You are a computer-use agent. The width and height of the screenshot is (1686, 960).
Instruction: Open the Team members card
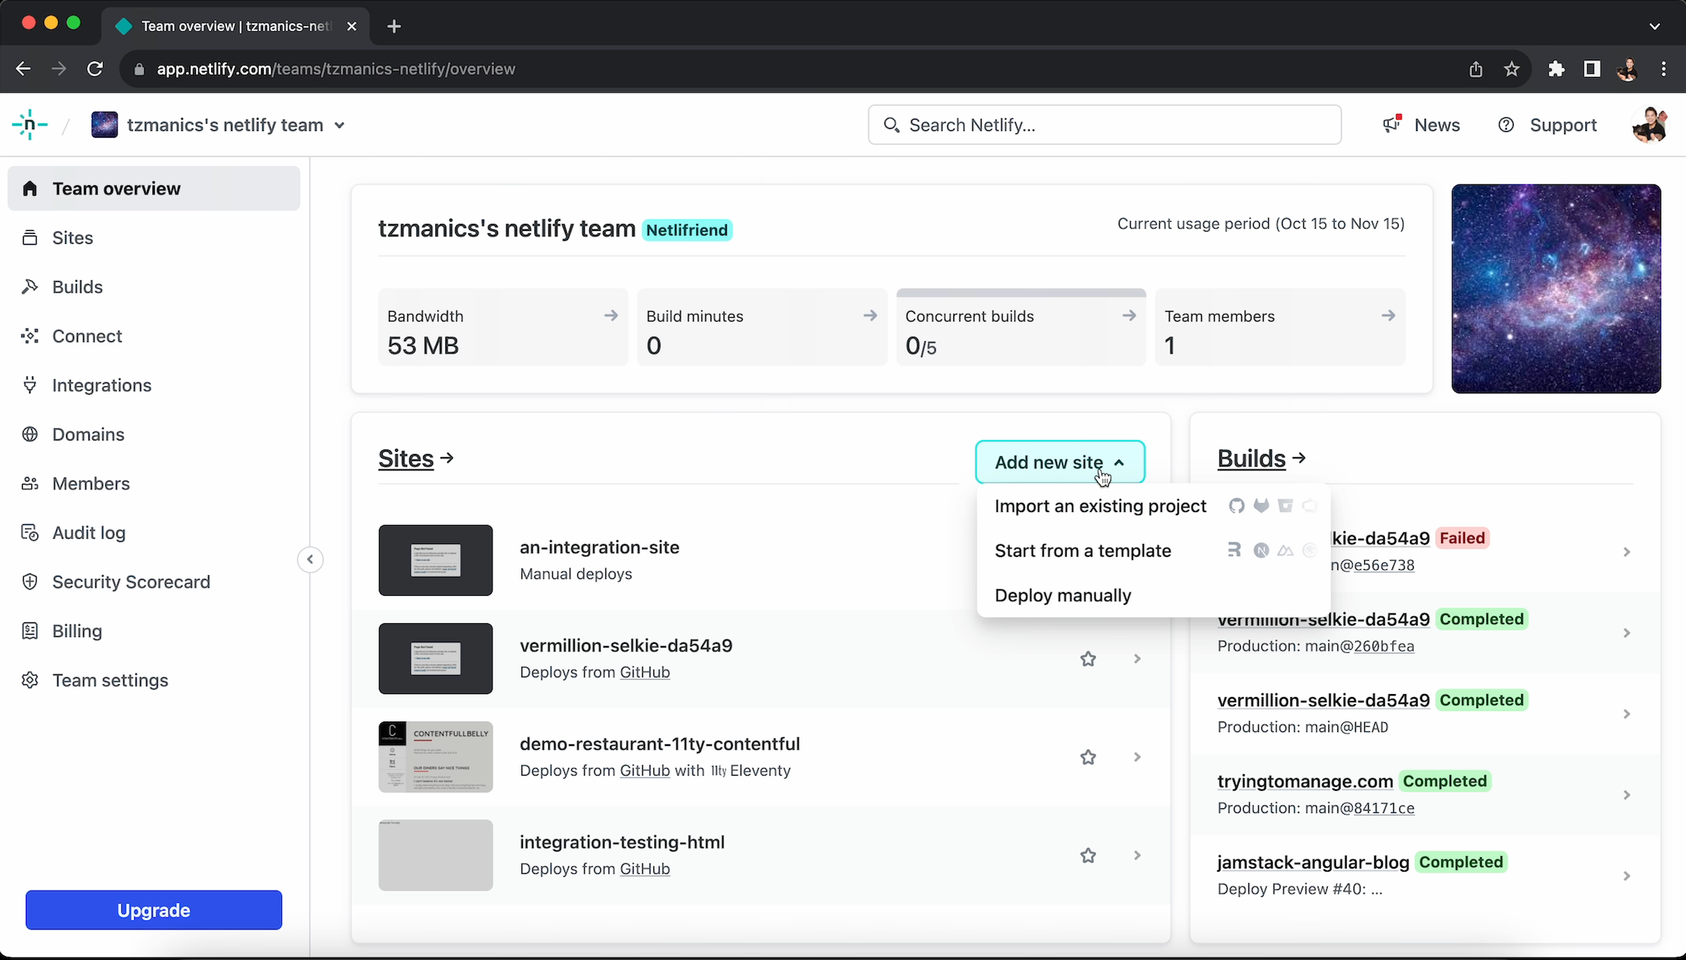pyautogui.click(x=1281, y=328)
